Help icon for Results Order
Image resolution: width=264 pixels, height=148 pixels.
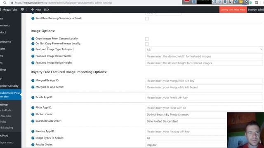pos(33,145)
